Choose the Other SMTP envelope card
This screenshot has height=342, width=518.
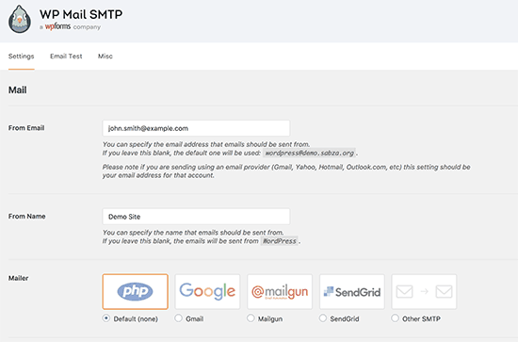pyautogui.click(x=424, y=291)
